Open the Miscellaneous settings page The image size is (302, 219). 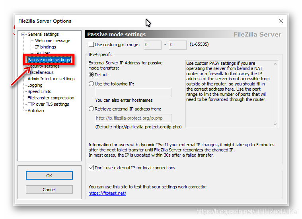tap(41, 72)
